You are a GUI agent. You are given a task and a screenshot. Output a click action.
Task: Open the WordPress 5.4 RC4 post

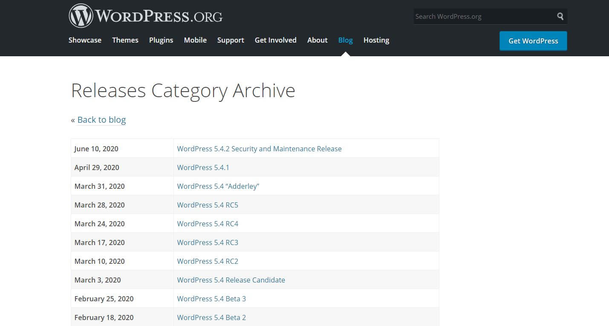point(208,224)
